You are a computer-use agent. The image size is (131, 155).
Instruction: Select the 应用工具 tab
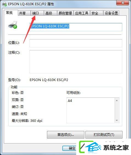82,13
